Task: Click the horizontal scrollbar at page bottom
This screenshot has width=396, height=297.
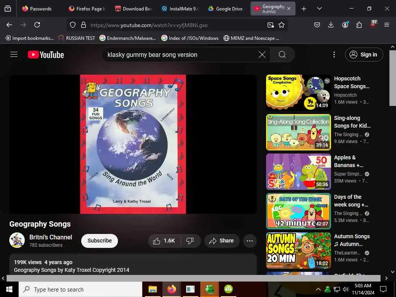Action: pyautogui.click(x=193, y=278)
